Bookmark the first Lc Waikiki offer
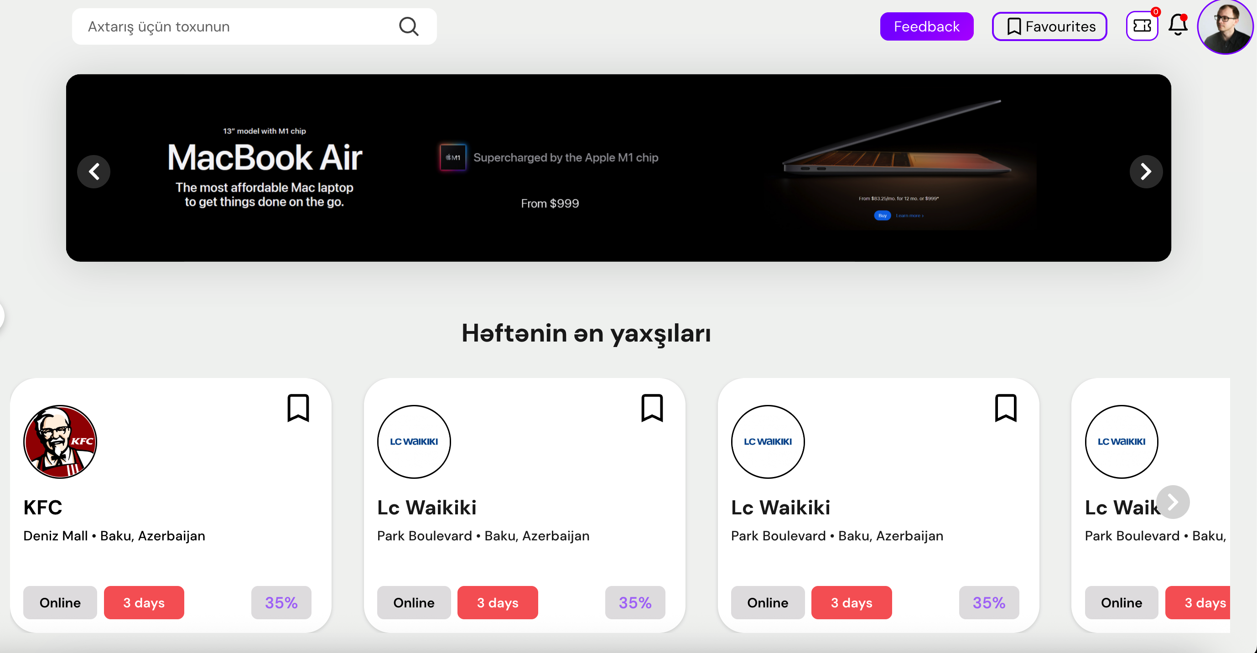 (x=652, y=408)
